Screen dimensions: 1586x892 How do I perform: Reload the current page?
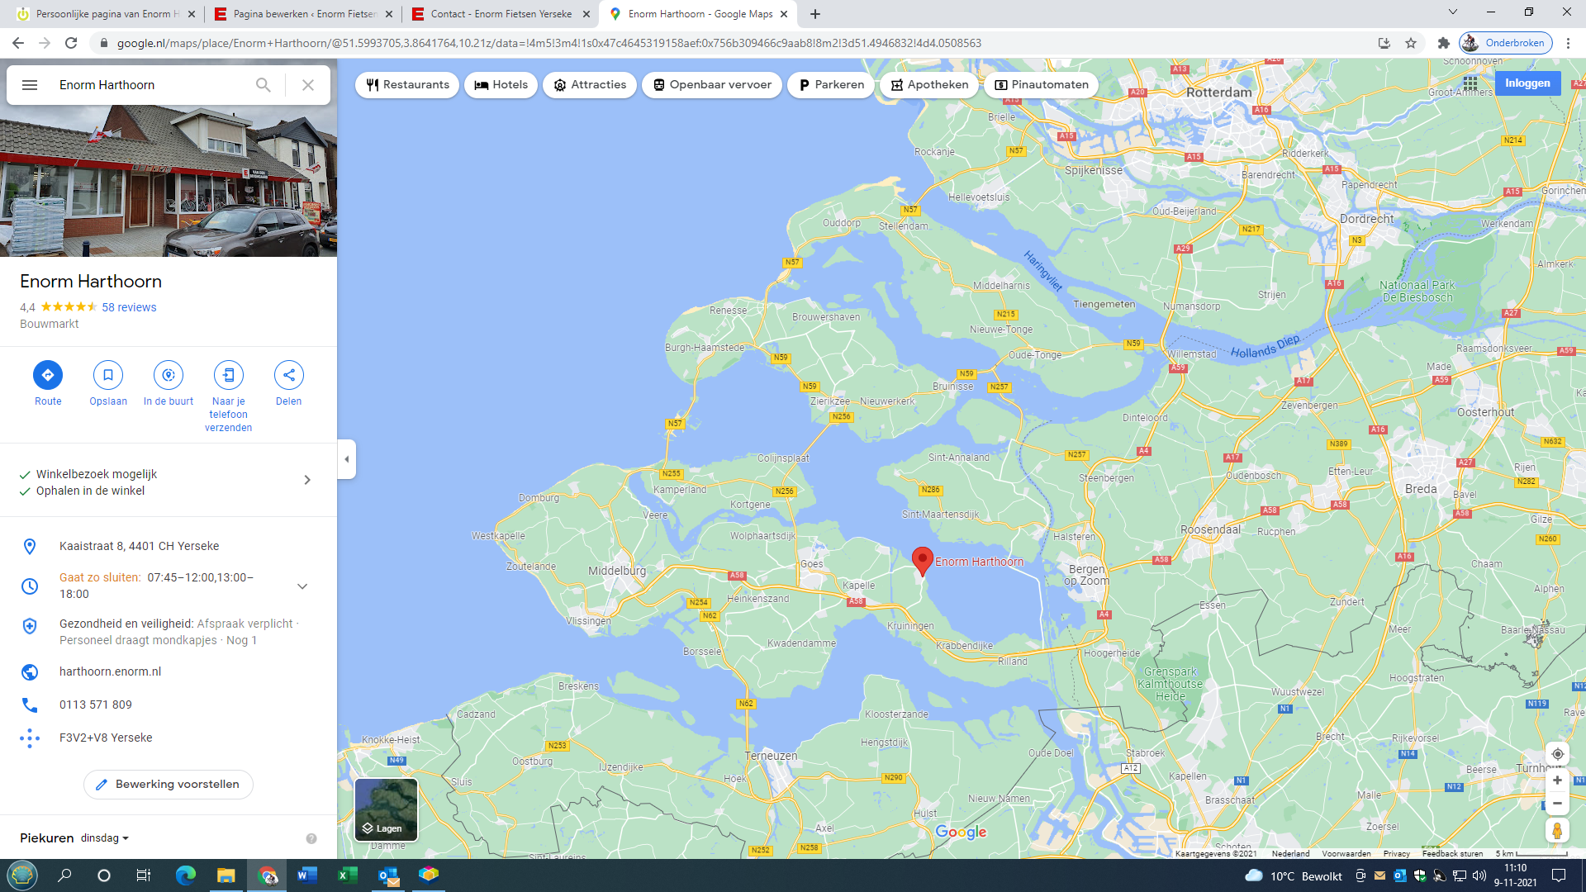click(71, 43)
